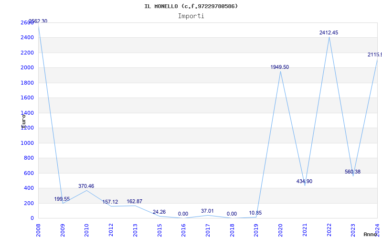Select the 1949.50 peak label
This screenshot has width=382, height=239.
click(280, 67)
